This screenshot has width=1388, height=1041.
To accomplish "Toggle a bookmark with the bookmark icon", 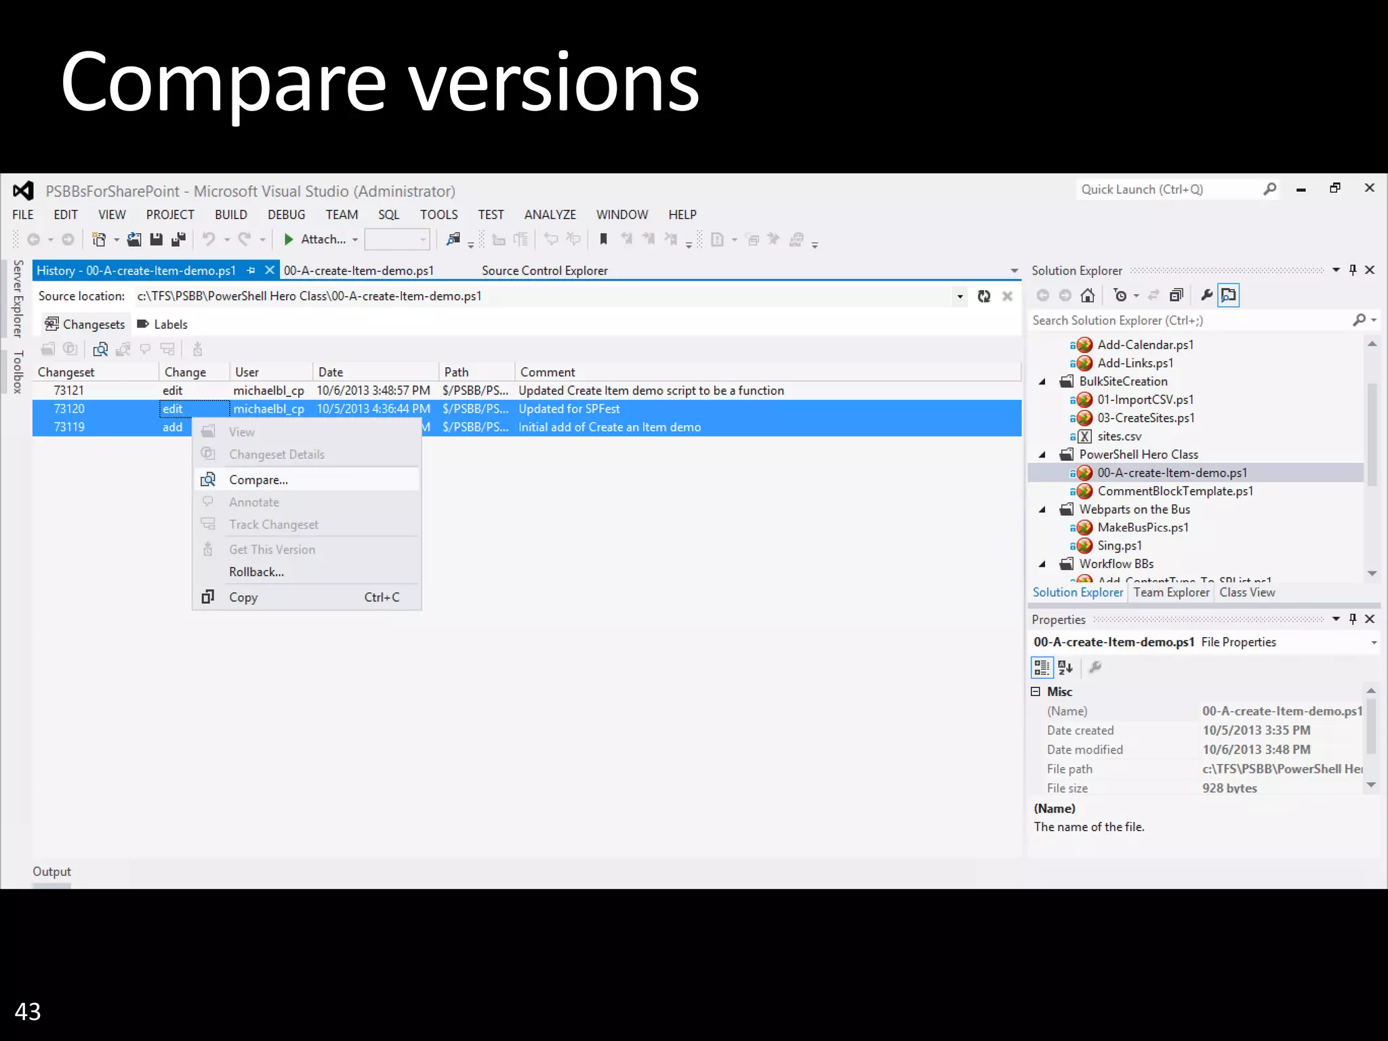I will [x=603, y=239].
